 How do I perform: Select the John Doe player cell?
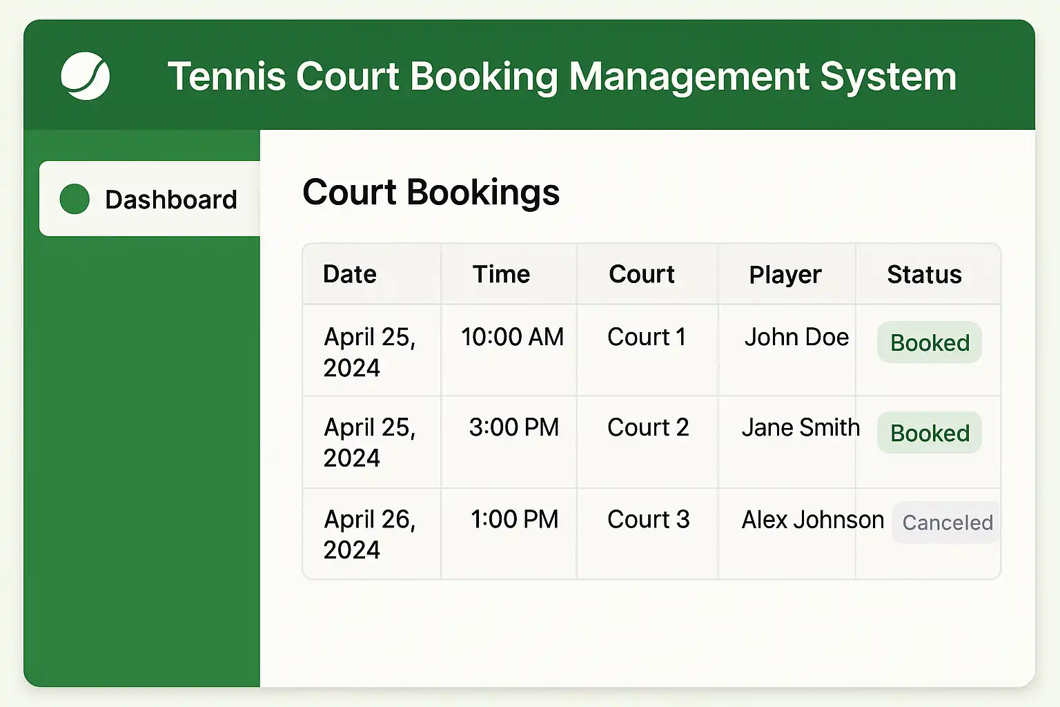point(796,337)
